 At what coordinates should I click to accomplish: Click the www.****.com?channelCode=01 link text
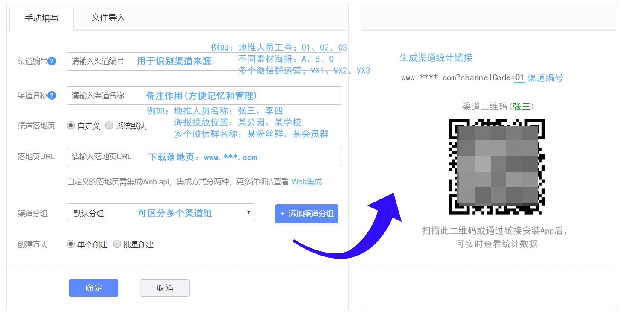point(462,78)
